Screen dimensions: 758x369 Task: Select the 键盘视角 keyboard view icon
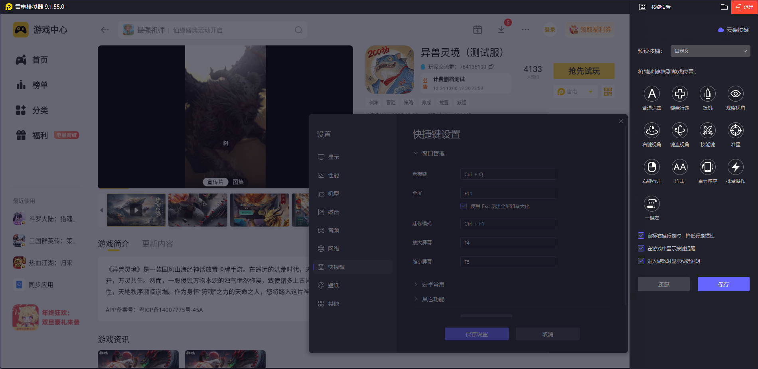[x=680, y=130]
